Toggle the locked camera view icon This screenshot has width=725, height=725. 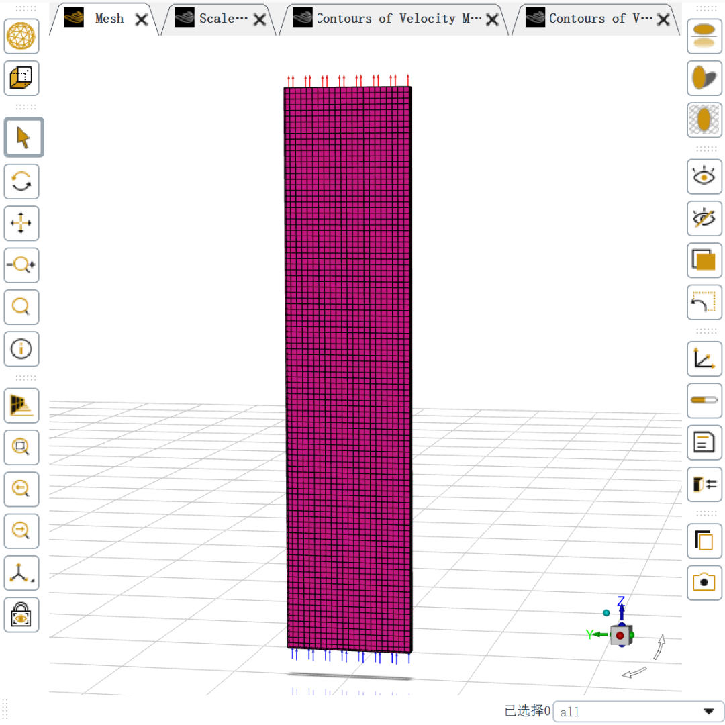click(x=21, y=614)
